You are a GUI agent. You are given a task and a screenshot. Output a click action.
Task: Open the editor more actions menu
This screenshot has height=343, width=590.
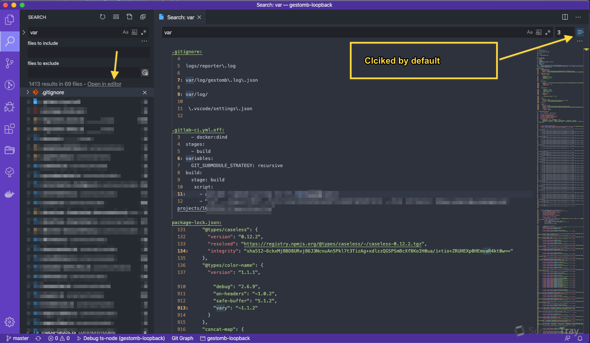tap(579, 17)
